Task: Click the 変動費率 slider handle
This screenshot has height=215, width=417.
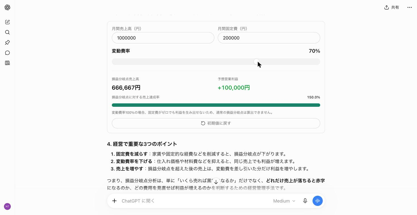Action: [256, 62]
